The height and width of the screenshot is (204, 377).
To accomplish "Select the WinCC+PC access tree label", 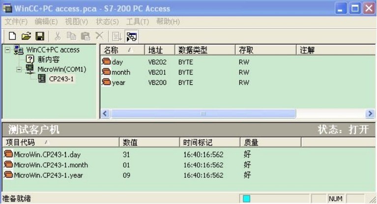I will pyautogui.click(x=53, y=50).
